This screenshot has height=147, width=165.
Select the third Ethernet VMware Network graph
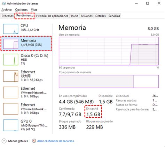11,109
